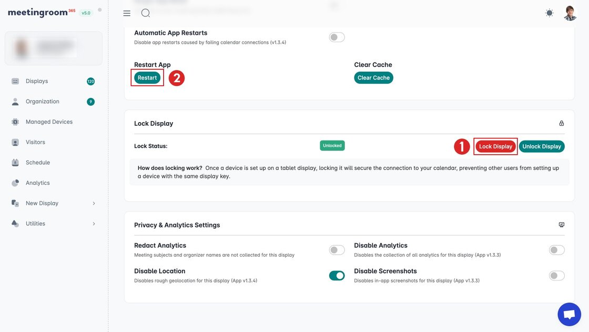Open the hamburger menu icon
This screenshot has width=589, height=332.
pos(127,13)
